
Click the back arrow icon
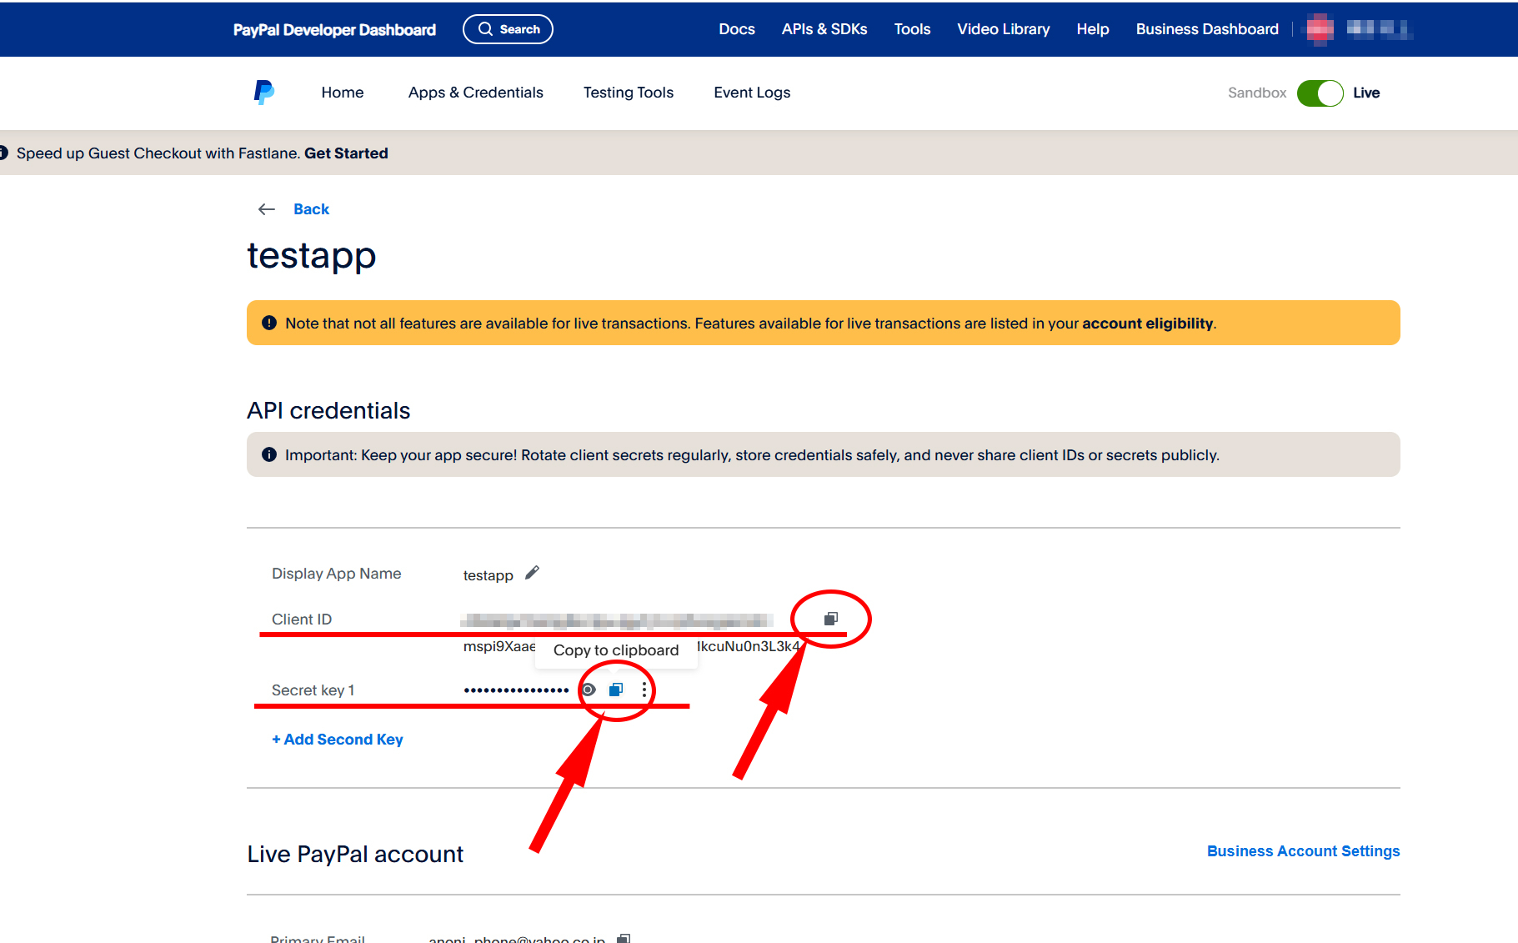tap(267, 209)
